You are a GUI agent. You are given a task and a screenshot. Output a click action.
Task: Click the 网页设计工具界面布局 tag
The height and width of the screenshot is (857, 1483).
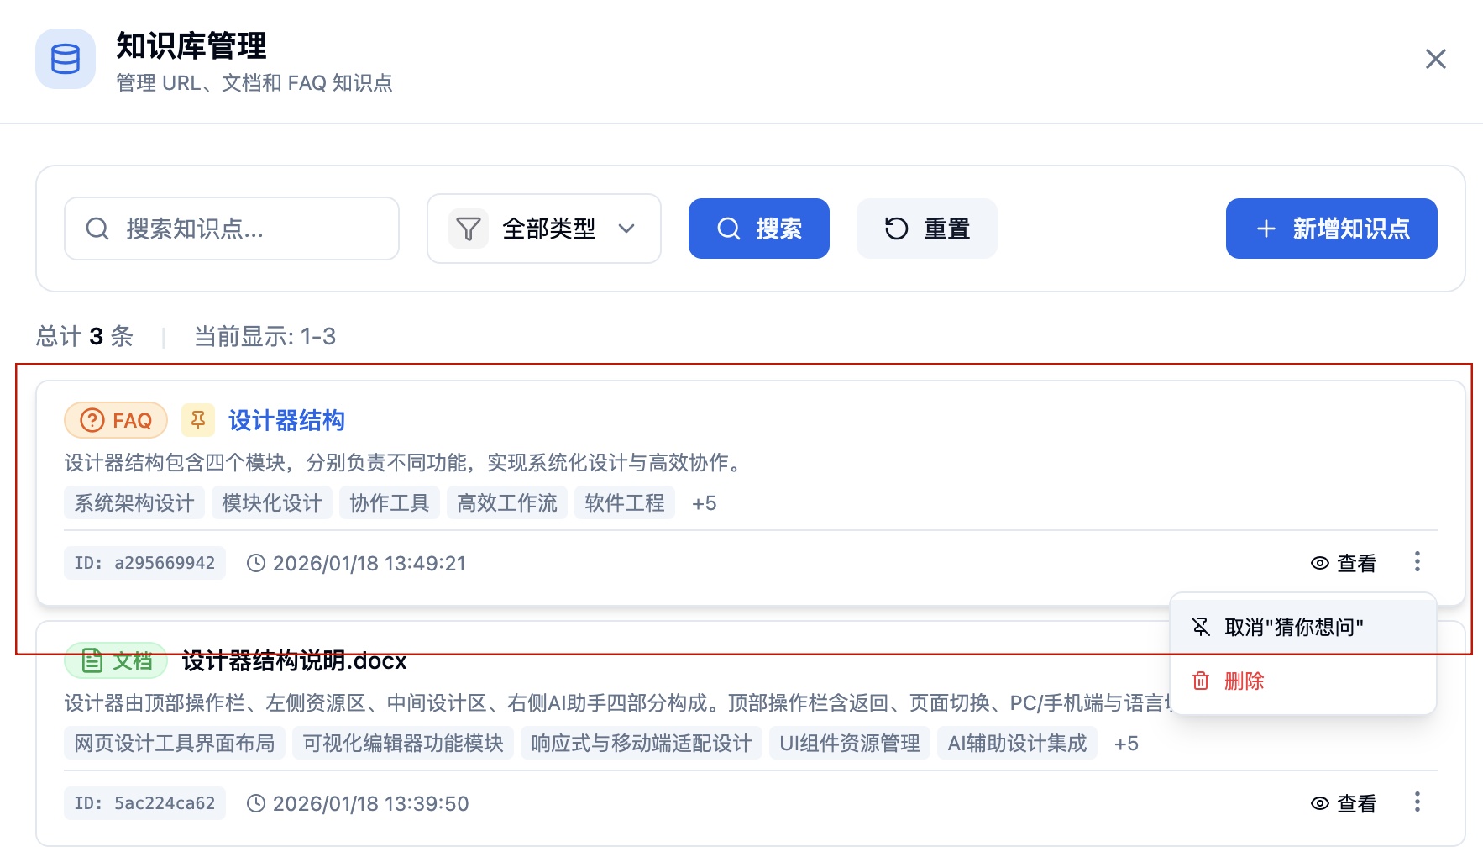click(x=175, y=744)
